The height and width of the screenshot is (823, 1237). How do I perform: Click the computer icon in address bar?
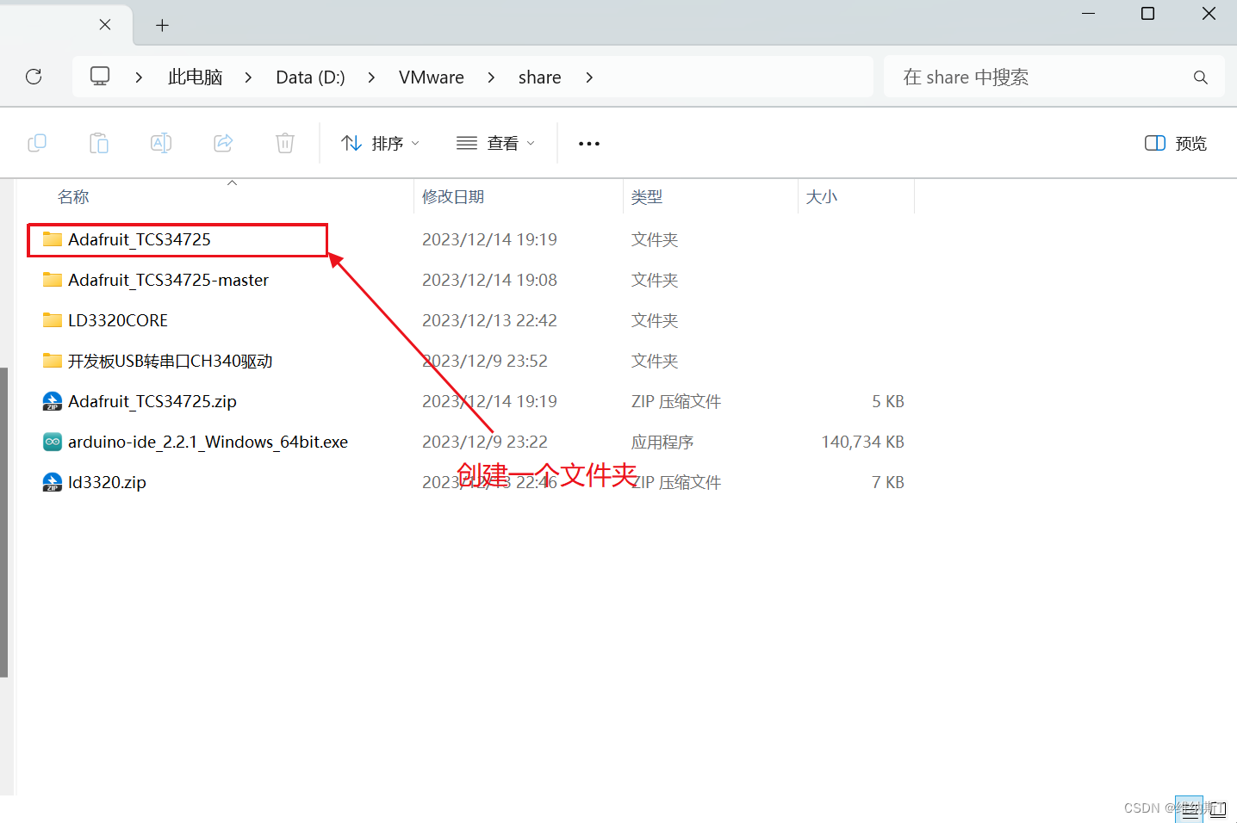[x=100, y=77]
